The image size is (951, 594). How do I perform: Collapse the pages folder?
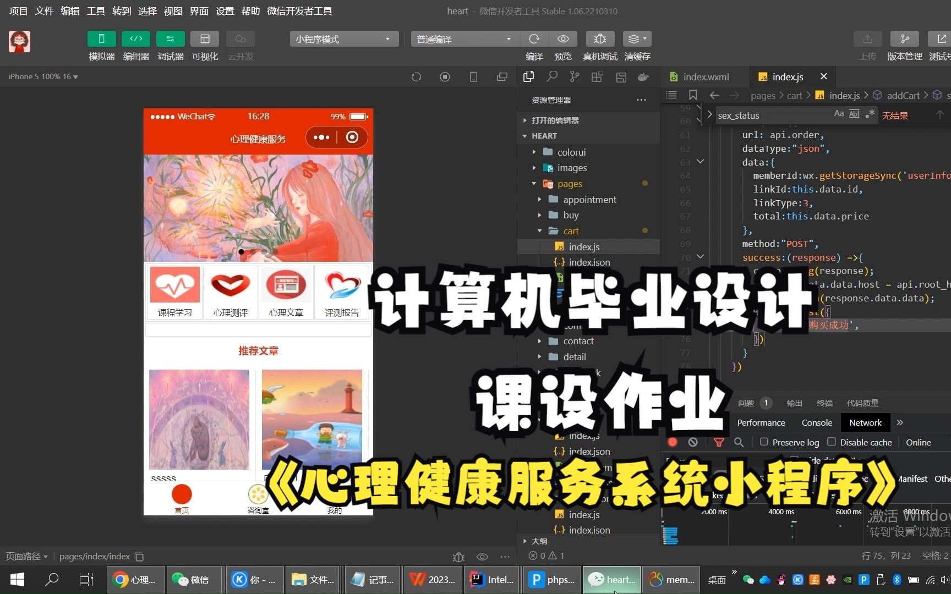click(570, 184)
